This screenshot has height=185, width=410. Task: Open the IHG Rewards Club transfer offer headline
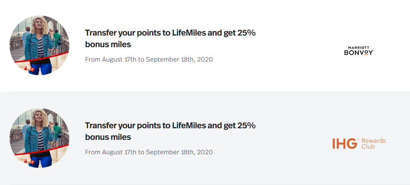click(170, 131)
